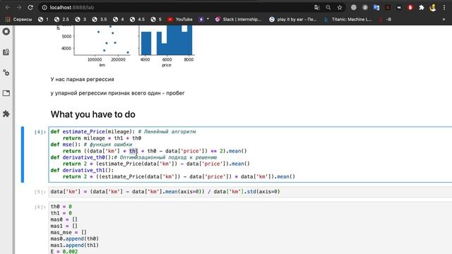This screenshot has height=254, width=452.
Task: Click the km versus price scatter plot
Action: pyautogui.click(x=102, y=40)
